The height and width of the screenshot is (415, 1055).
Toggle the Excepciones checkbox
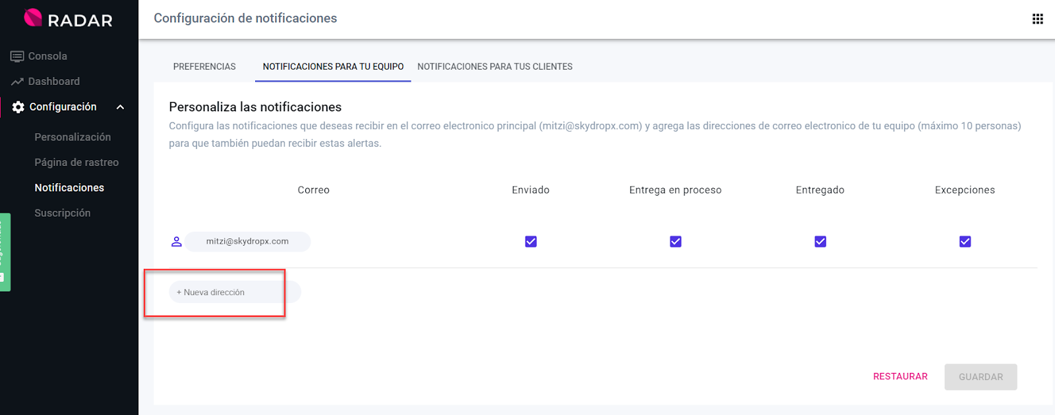(x=965, y=242)
